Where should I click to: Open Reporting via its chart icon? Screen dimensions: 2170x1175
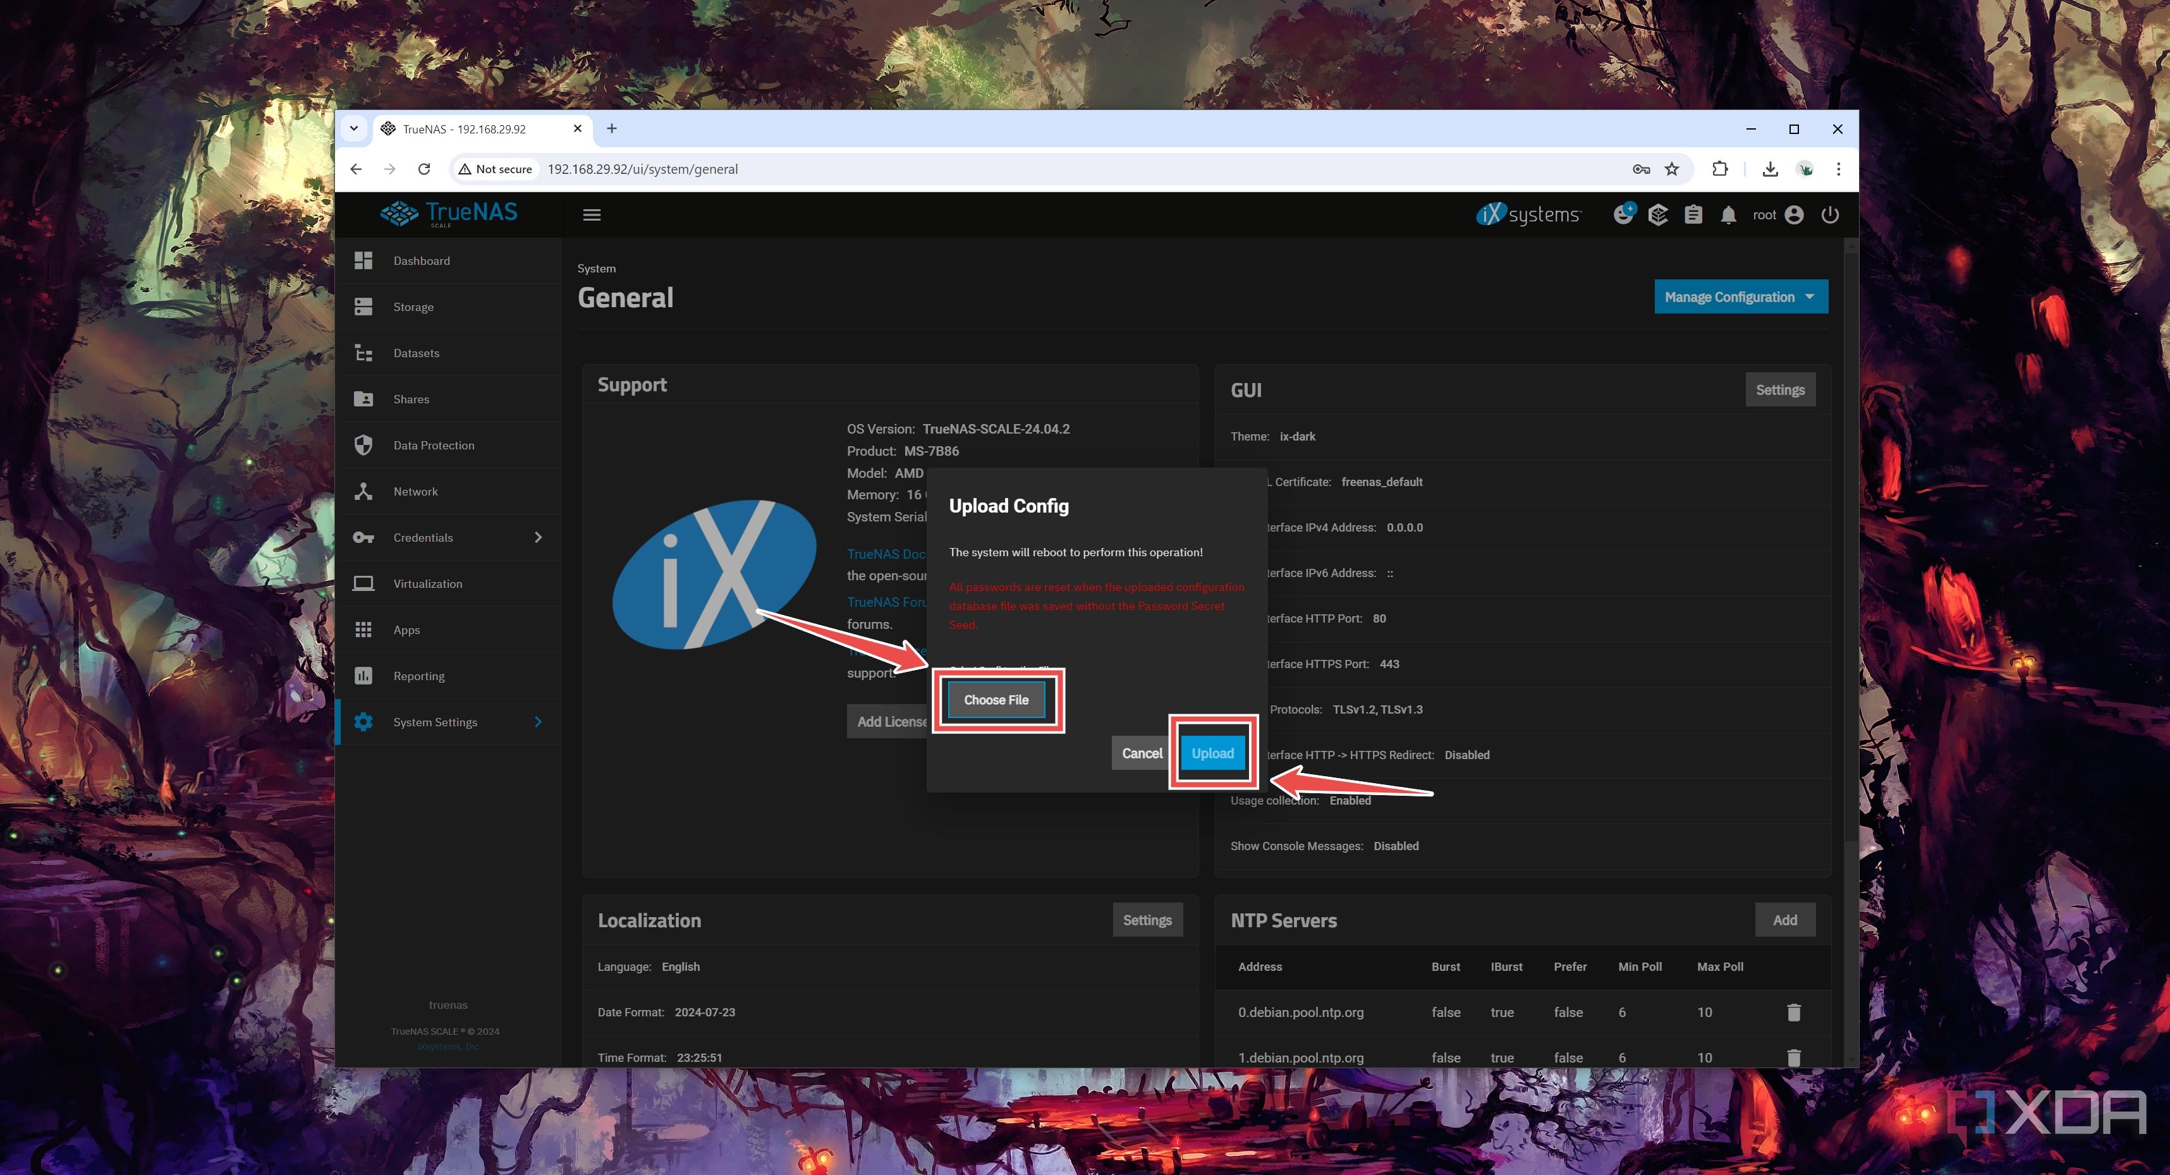[x=364, y=676]
